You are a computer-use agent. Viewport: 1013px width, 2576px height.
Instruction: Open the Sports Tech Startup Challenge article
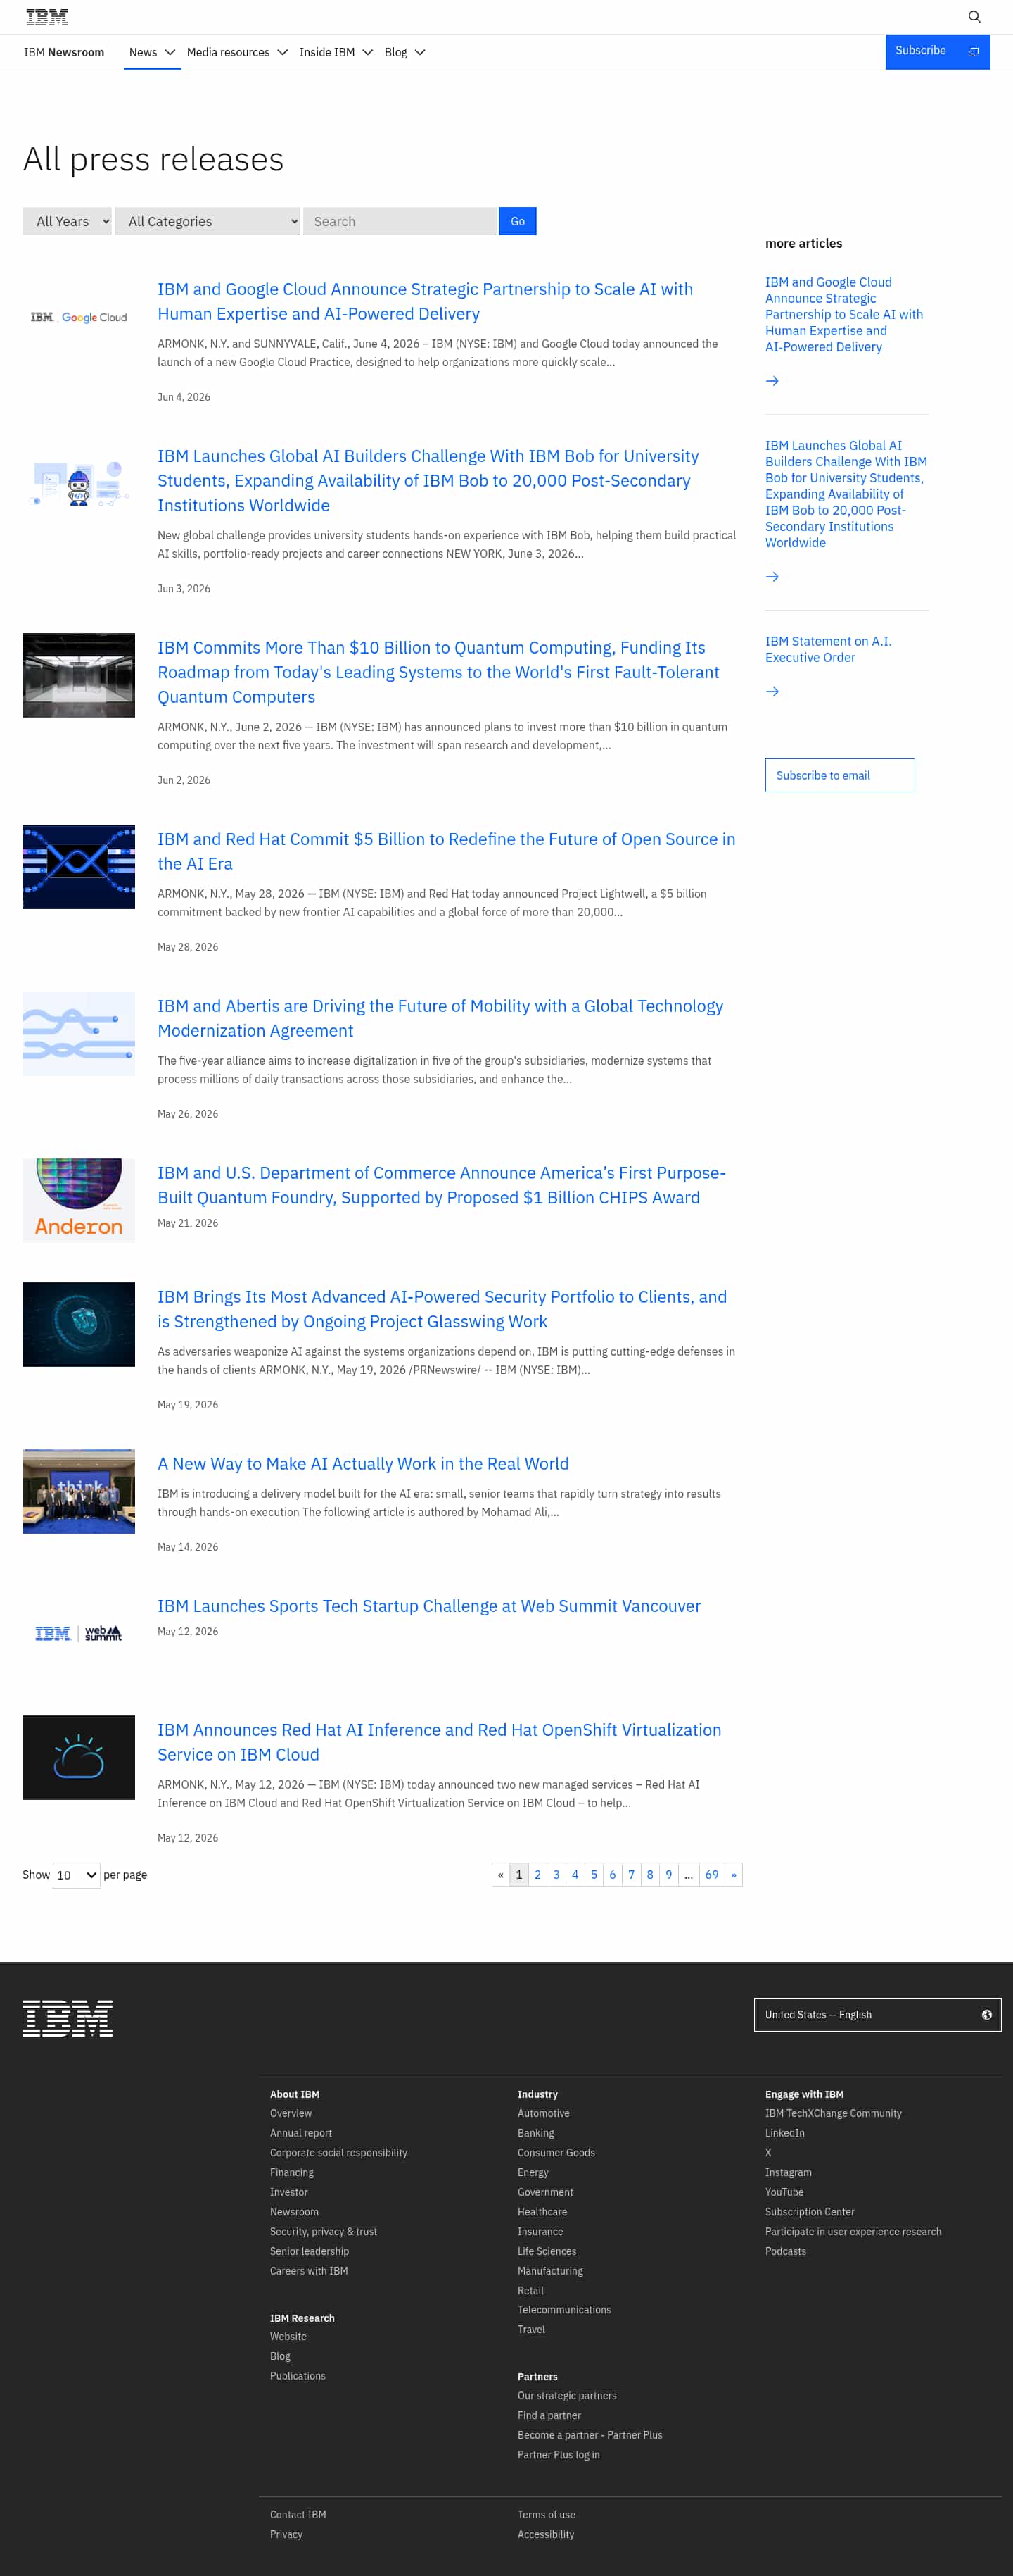tap(428, 1606)
